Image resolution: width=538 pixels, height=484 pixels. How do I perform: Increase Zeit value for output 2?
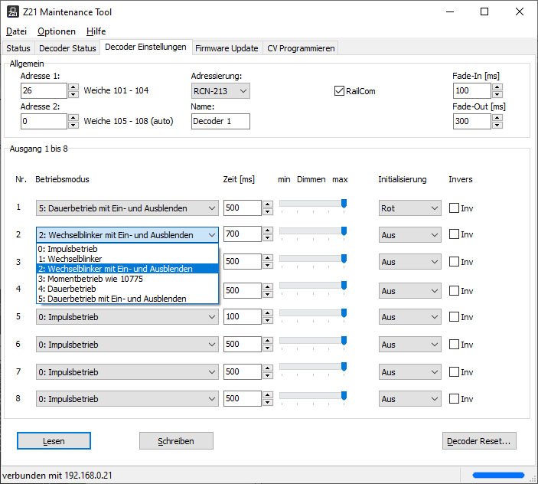coord(268,231)
